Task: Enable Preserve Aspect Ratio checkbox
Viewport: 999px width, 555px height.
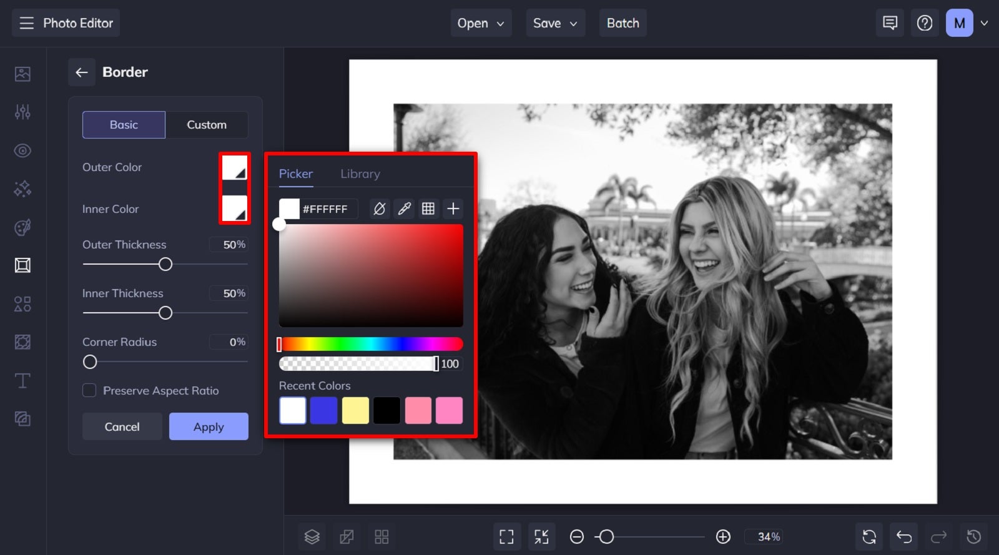Action: point(89,391)
